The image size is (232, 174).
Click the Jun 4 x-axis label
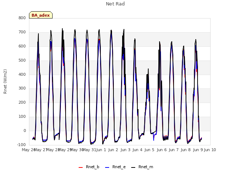pyautogui.click(x=137, y=150)
